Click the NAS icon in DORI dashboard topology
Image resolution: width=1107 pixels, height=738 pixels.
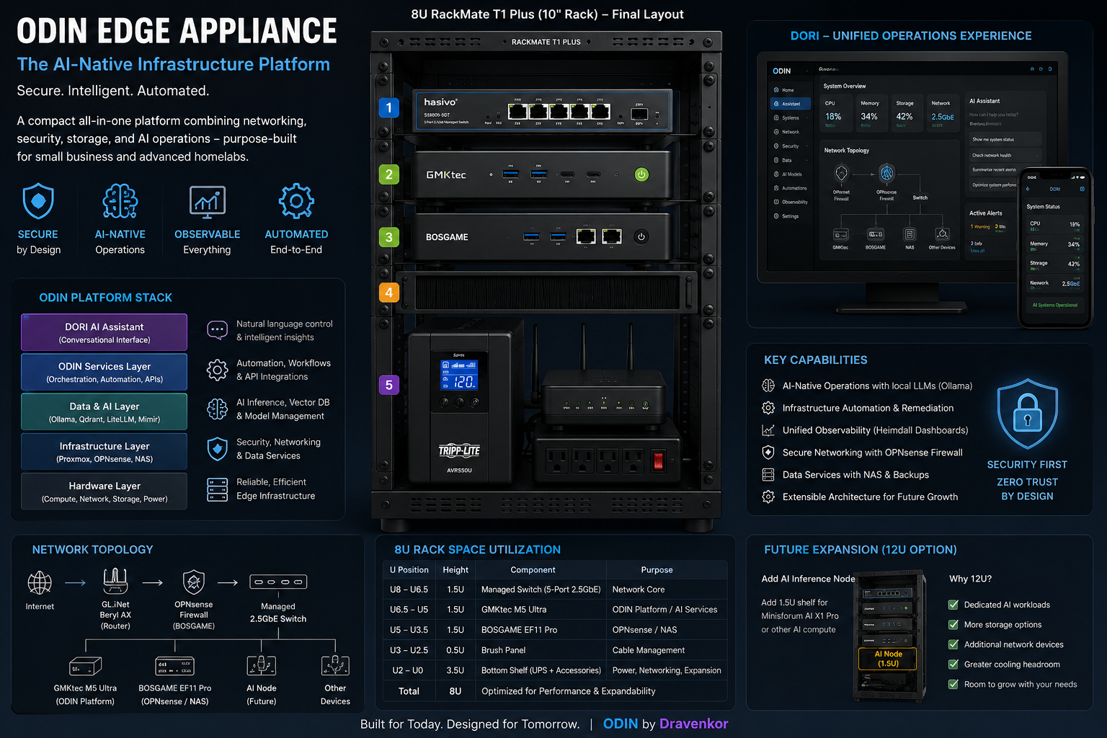point(910,235)
